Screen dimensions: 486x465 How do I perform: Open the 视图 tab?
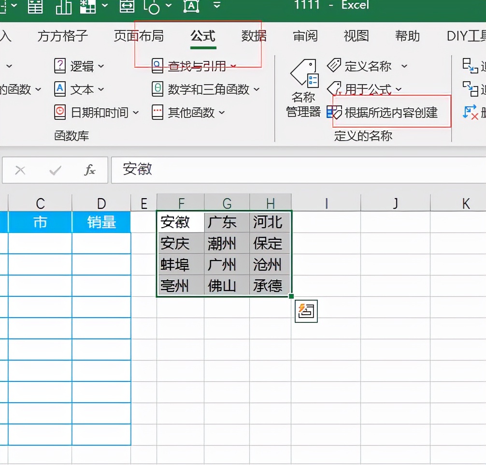(357, 36)
